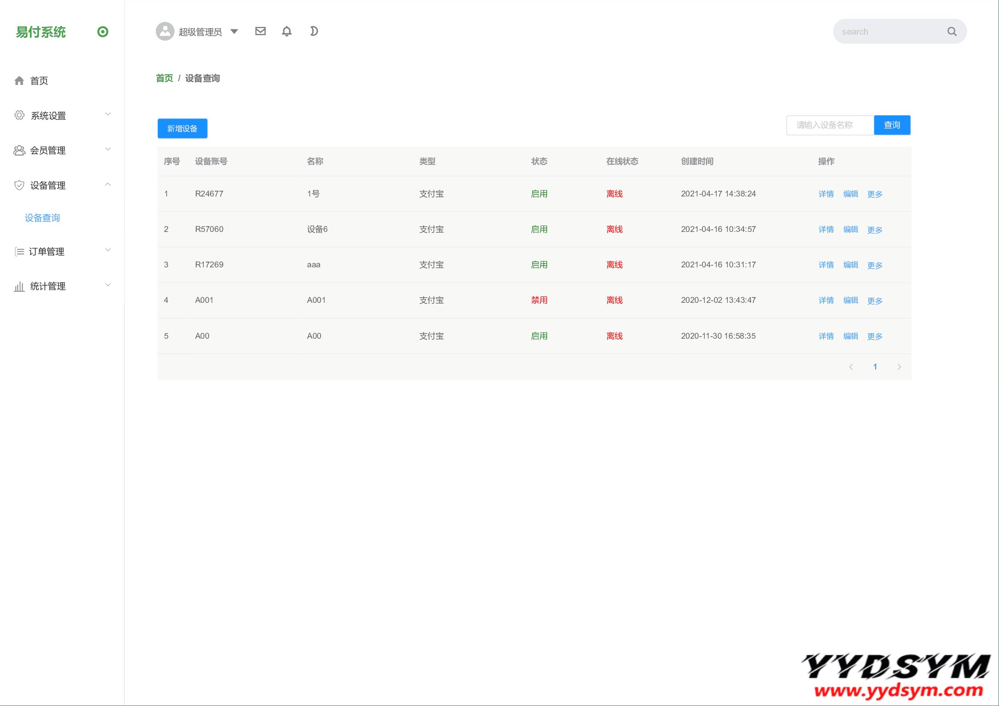
Task: Expand the 订单管理 menu chevron
Action: (x=108, y=250)
